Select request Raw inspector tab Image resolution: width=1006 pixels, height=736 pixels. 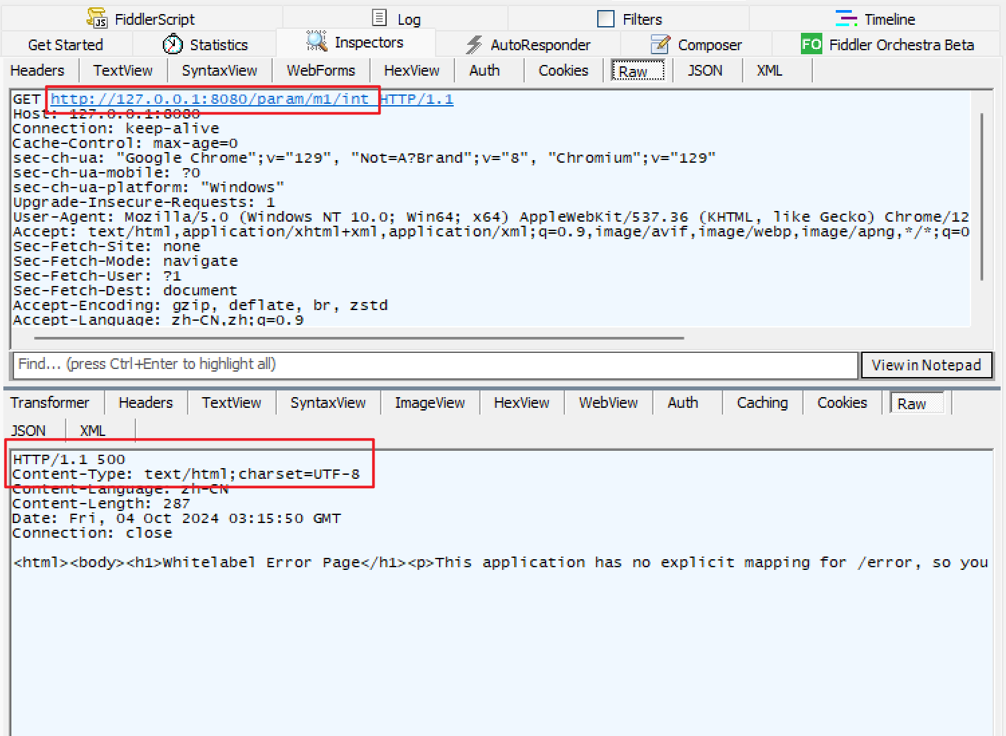(x=637, y=70)
